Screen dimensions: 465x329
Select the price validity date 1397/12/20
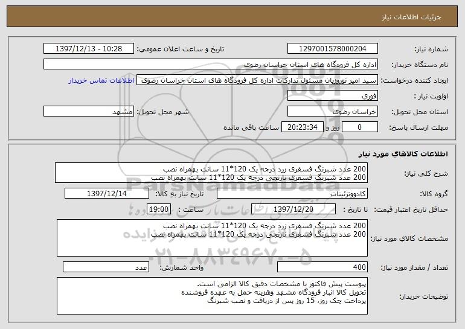(x=293, y=209)
